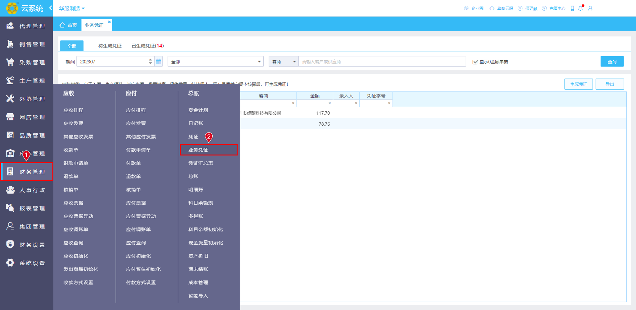This screenshot has height=310, width=636.
Task: Open the 销售管理 sidebar icon
Action: tap(10, 44)
